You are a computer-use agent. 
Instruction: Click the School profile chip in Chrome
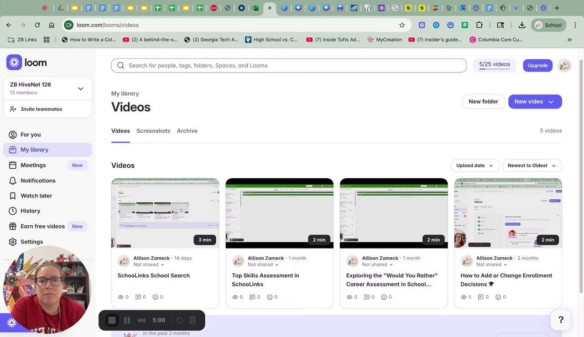point(549,25)
